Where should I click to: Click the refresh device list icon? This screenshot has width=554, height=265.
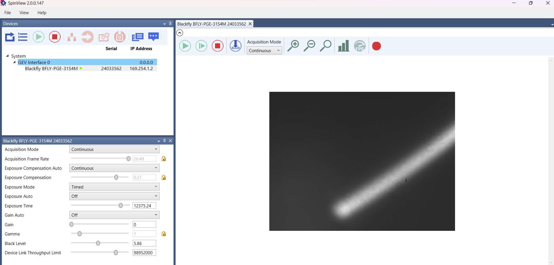click(x=10, y=37)
